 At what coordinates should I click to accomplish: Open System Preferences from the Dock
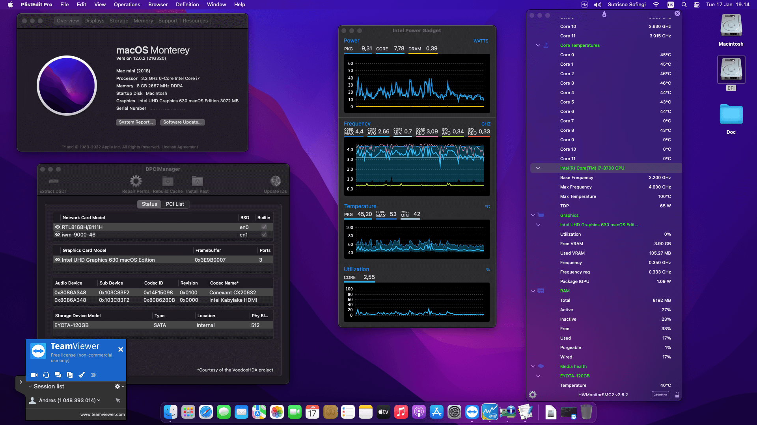coord(454,412)
